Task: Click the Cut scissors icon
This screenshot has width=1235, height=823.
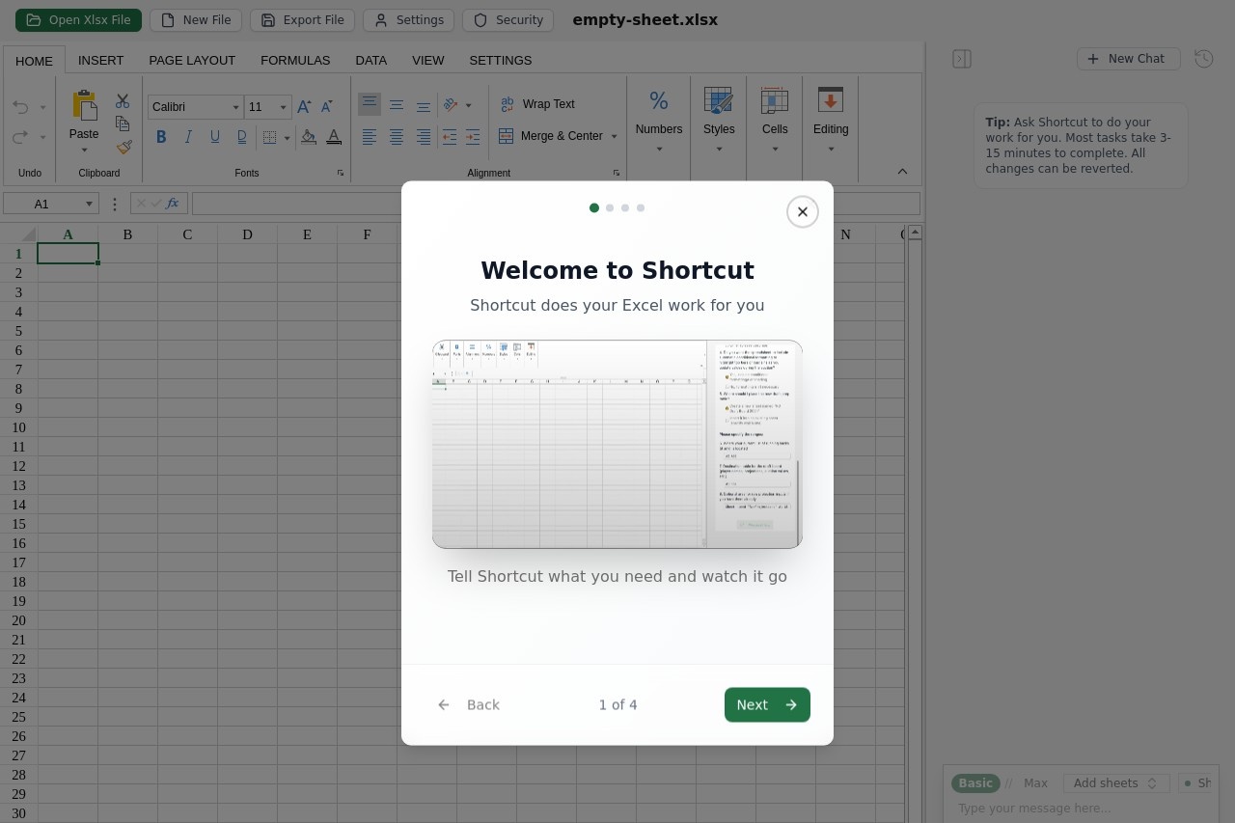Action: [123, 101]
